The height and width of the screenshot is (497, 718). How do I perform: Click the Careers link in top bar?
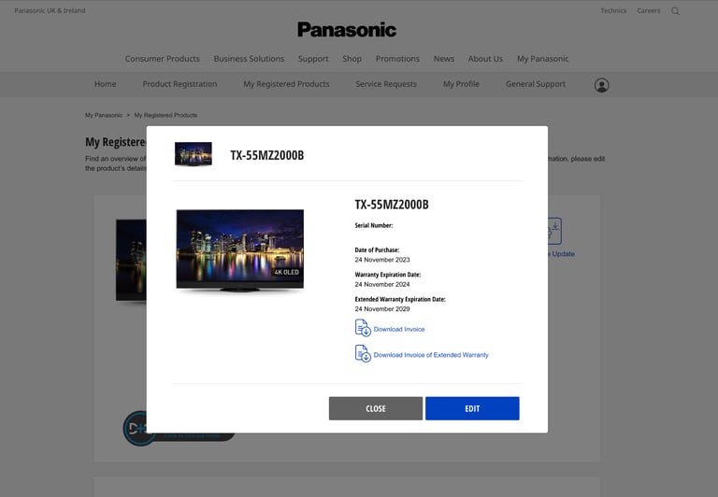649,10
